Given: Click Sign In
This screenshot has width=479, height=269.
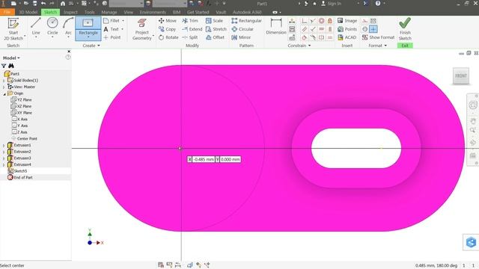Looking at the screenshot, I should [331, 3].
